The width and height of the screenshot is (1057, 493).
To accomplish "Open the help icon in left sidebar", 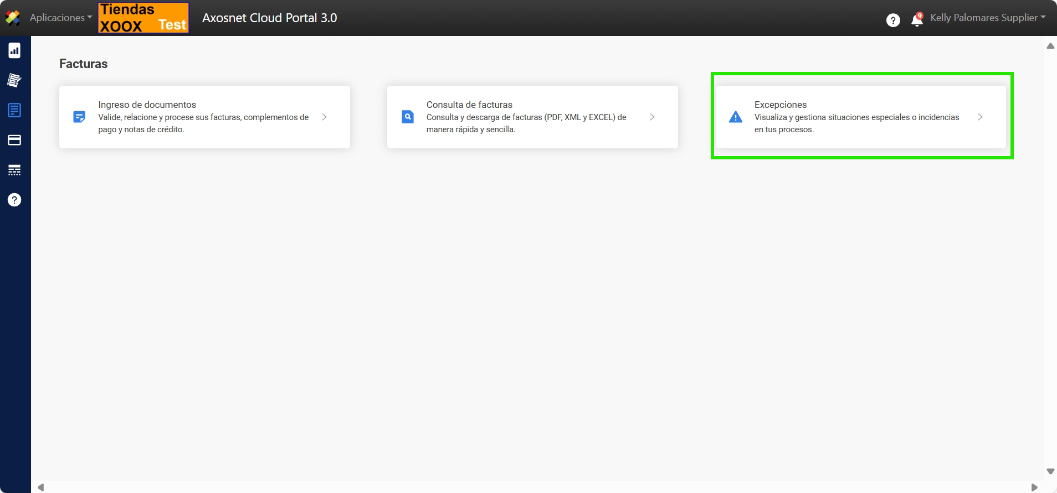I will click(14, 200).
